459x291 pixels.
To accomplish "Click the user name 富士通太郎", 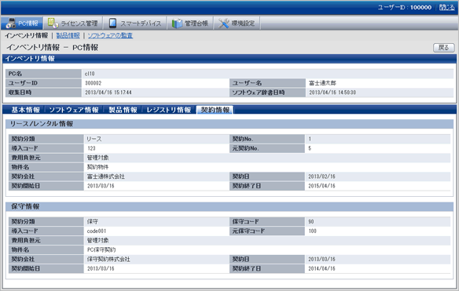I will click(322, 83).
